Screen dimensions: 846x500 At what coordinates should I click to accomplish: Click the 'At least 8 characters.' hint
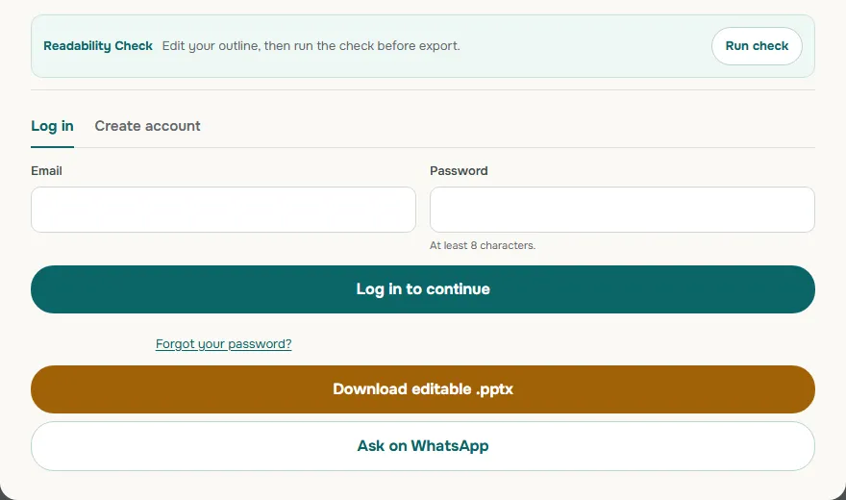coord(483,245)
